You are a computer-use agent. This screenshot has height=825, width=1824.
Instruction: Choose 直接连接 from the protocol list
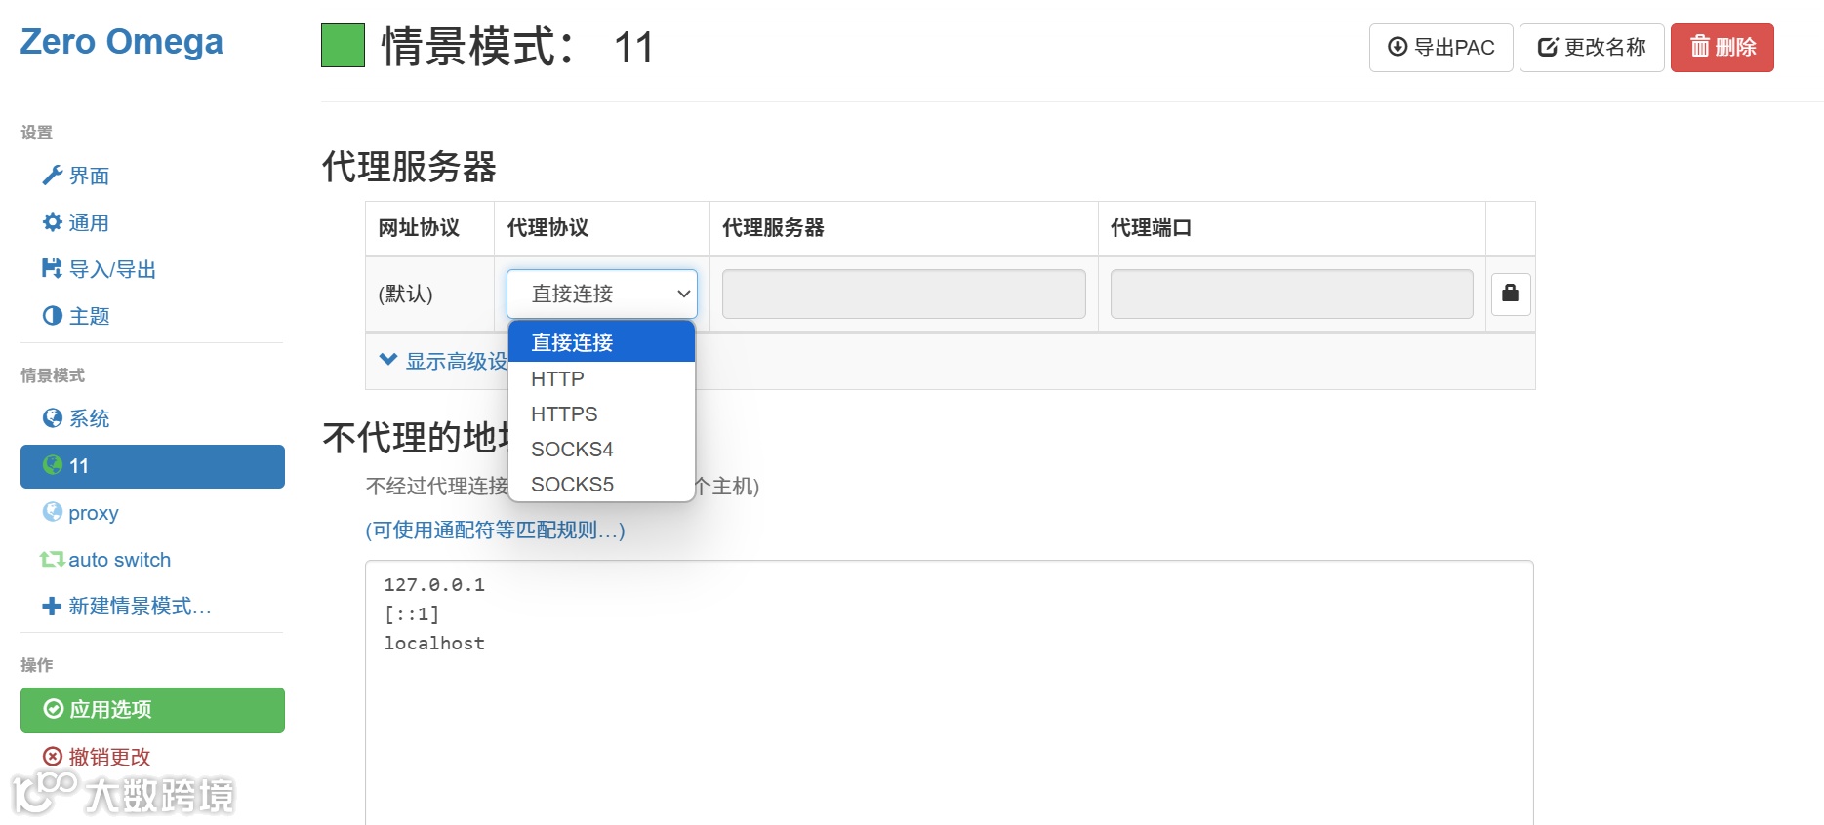(601, 342)
